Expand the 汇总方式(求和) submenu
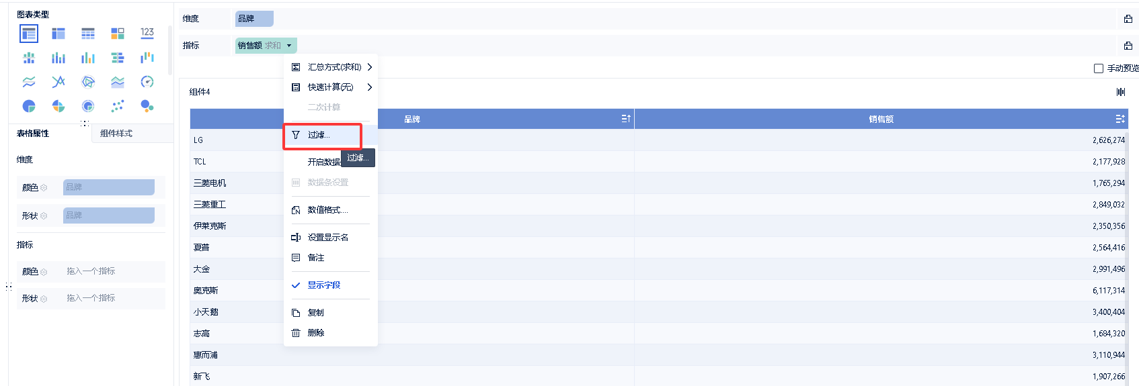Image resolution: width=1139 pixels, height=386 pixels. [x=330, y=67]
